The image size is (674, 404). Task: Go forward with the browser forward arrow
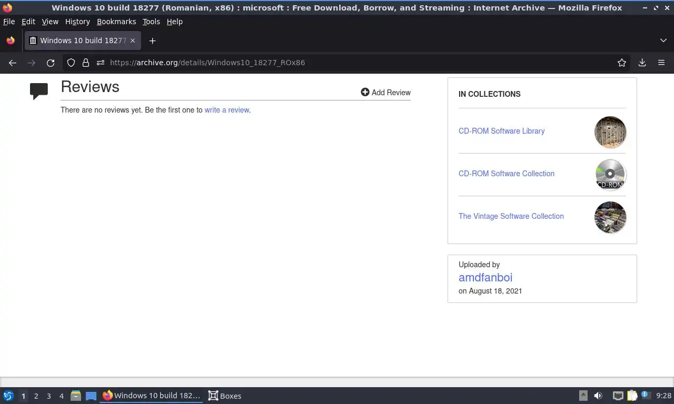pyautogui.click(x=32, y=63)
